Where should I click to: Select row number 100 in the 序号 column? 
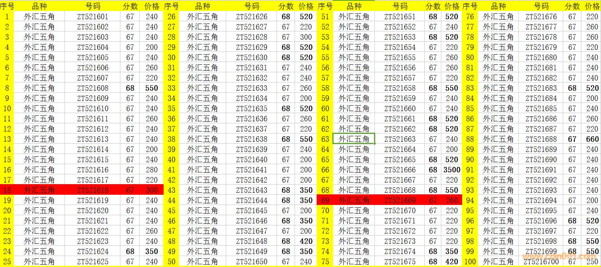470,262
